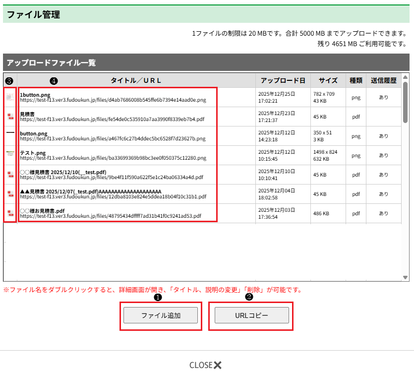Click the サイズ column header
The image size is (414, 372).
328,80
